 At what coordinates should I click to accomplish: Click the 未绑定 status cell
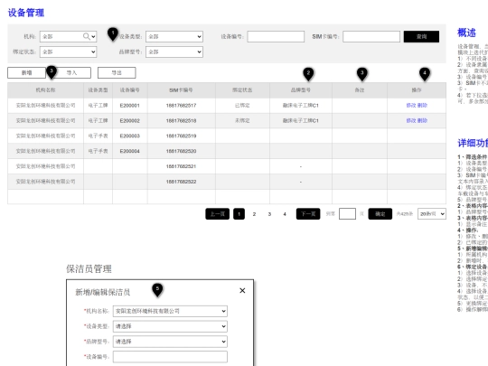(242, 120)
